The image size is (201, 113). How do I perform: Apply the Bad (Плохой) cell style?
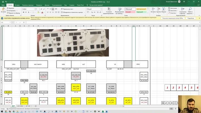point(130,12)
